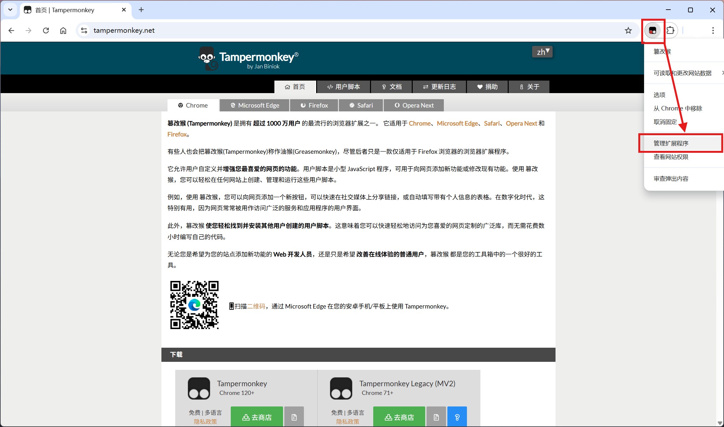Click the 下载 section header
The image size is (724, 427).
(x=358, y=354)
